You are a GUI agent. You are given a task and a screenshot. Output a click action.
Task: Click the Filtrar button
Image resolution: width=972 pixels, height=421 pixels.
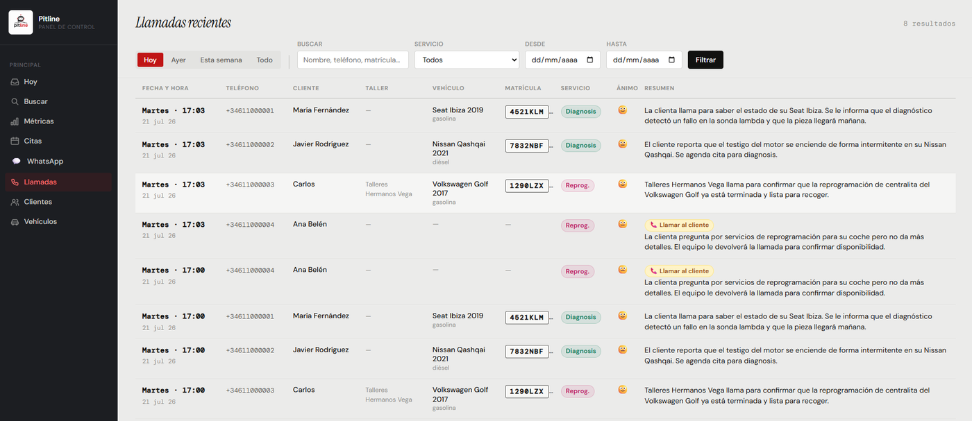pyautogui.click(x=705, y=60)
